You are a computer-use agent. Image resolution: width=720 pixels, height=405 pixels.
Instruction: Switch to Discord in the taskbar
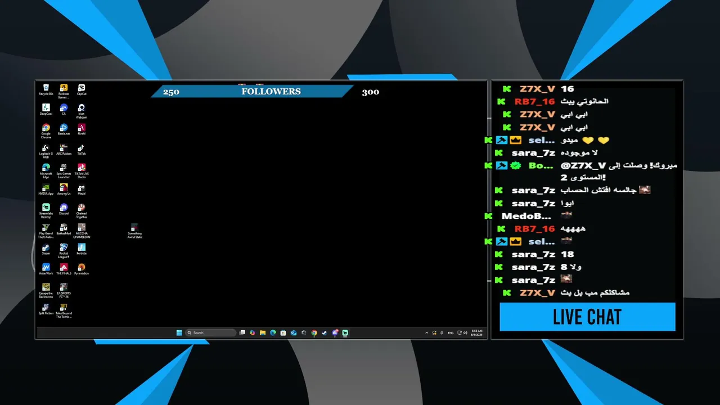click(335, 333)
